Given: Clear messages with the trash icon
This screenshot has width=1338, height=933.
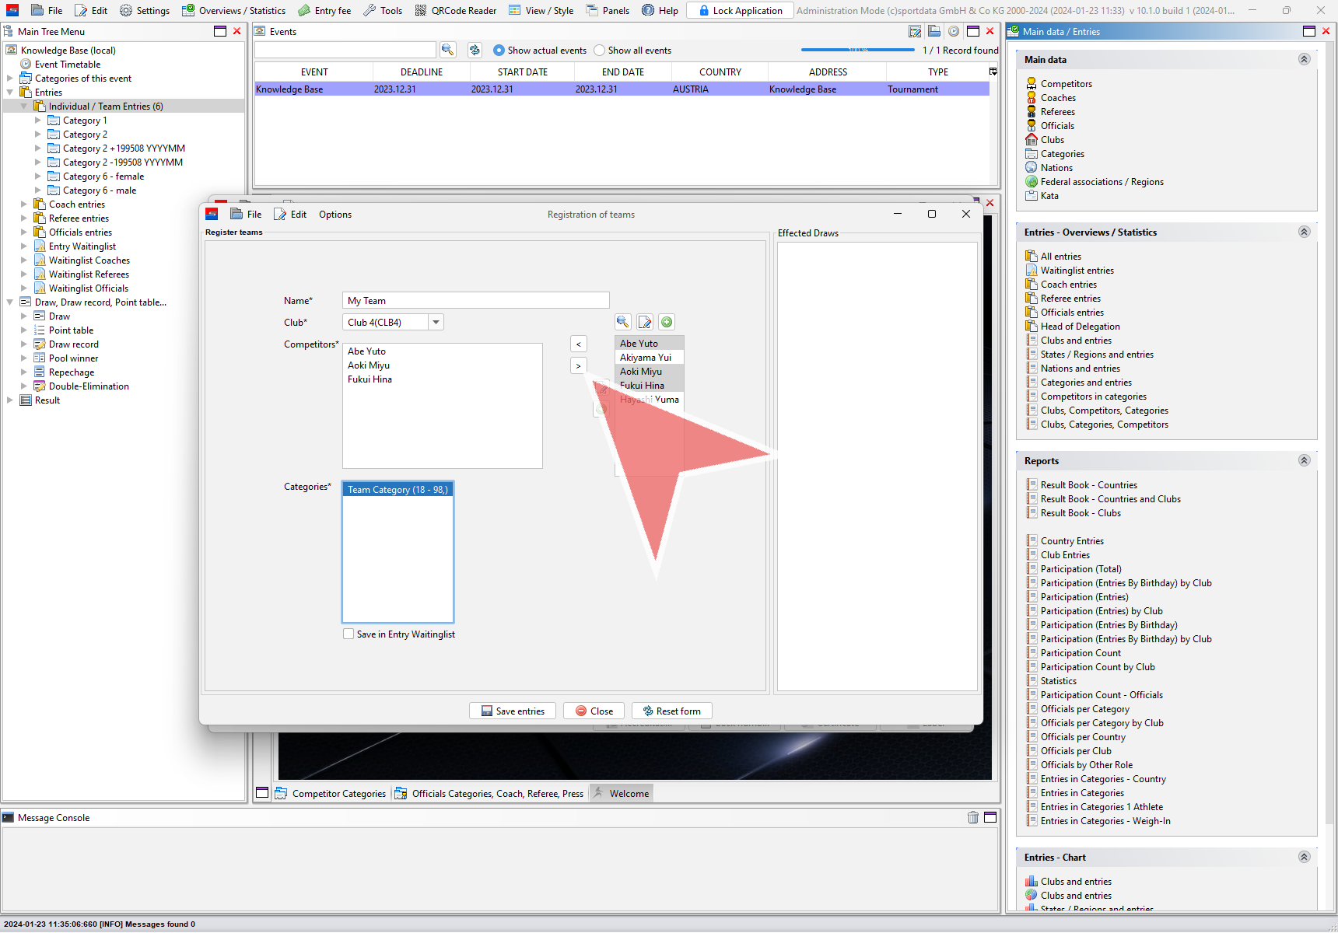Looking at the screenshot, I should click(x=972, y=817).
